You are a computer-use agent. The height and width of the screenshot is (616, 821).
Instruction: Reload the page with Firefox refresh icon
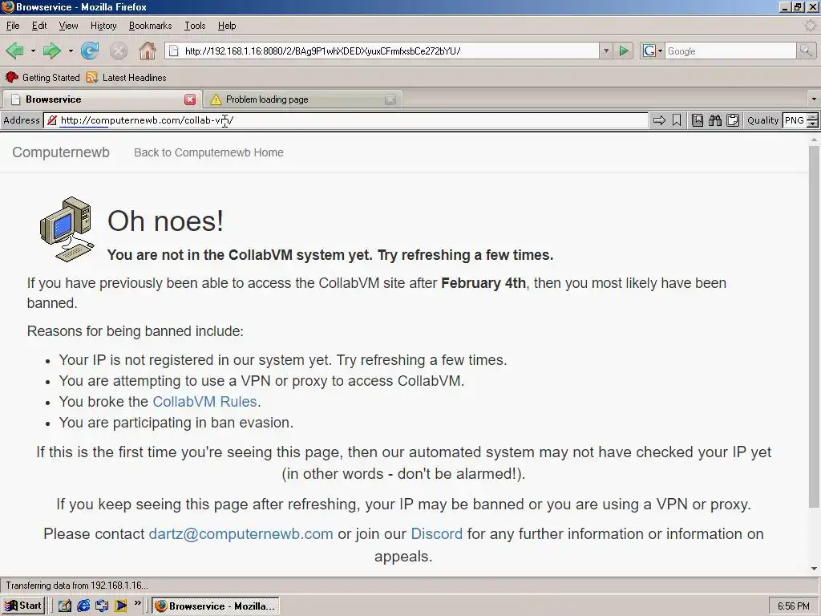(x=90, y=51)
